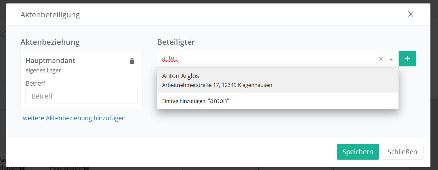Click the Hauptmandant card title
Viewport: 438px width, 170px height.
point(50,60)
